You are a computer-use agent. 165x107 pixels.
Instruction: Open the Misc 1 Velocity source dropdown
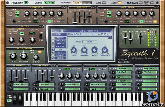click(x=124, y=69)
